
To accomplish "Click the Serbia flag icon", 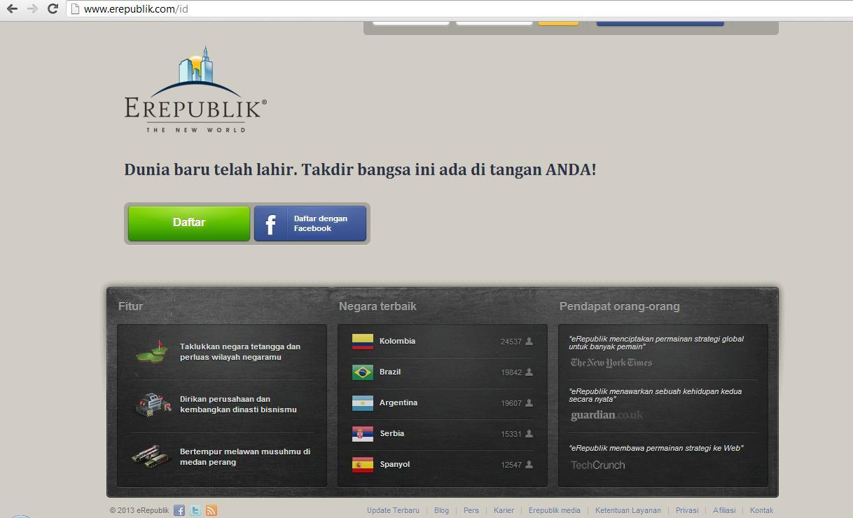I will coord(363,433).
